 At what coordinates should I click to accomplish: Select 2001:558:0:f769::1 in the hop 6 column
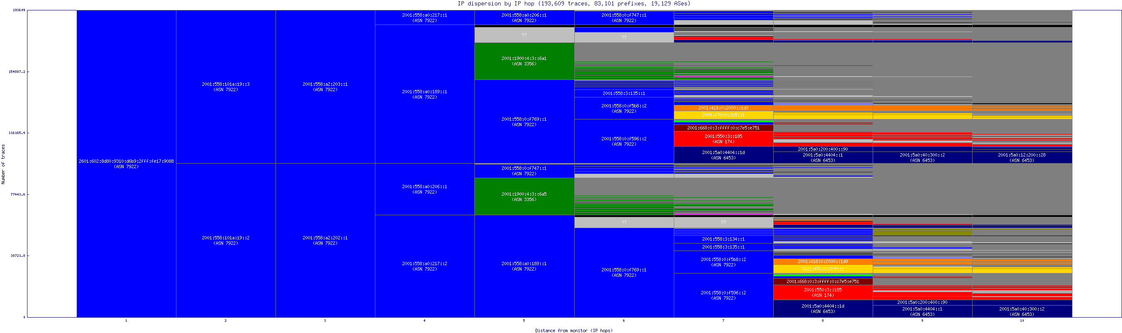click(x=624, y=272)
